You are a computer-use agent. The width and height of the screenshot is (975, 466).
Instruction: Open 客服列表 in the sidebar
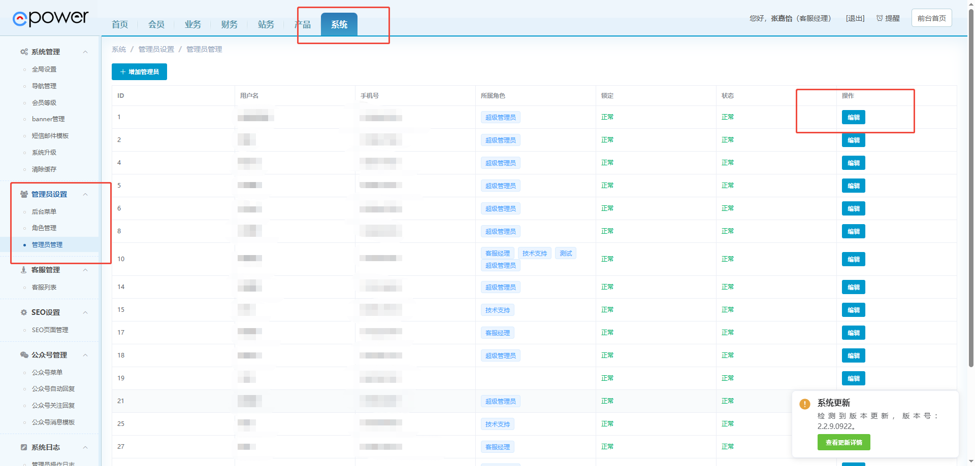[x=44, y=288]
